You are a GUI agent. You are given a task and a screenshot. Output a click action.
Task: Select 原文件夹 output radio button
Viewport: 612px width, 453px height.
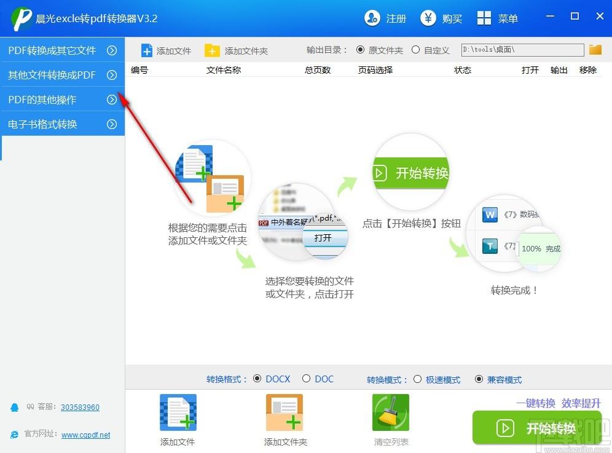[x=360, y=50]
